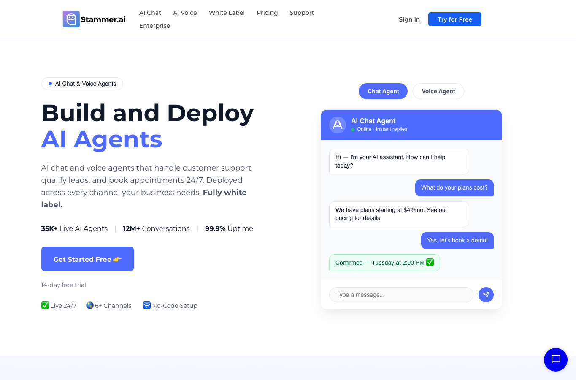Click the 'AI Chat & Voice Agents' badge
Viewport: 576px width, 380px height.
(x=82, y=84)
